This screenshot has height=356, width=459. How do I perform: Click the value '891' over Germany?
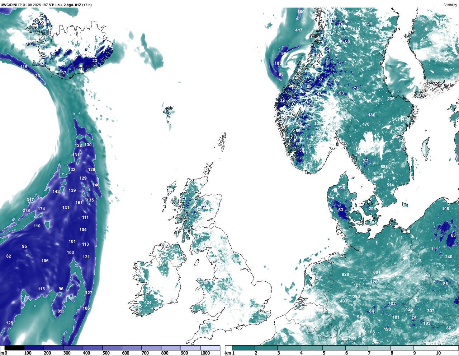(377, 273)
